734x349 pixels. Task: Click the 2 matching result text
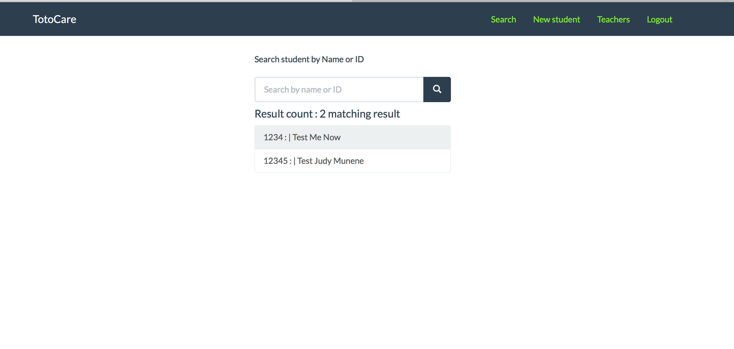coord(360,114)
